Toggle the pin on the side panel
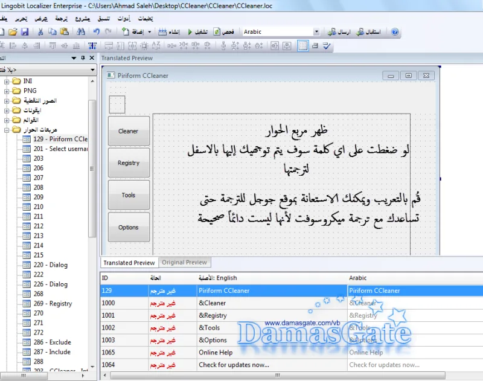 tap(83, 58)
